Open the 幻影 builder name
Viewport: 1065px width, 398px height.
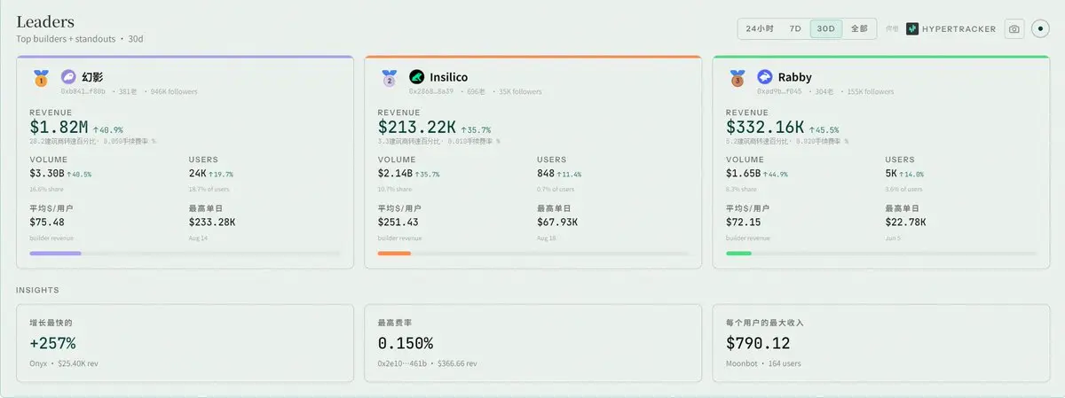tap(92, 77)
